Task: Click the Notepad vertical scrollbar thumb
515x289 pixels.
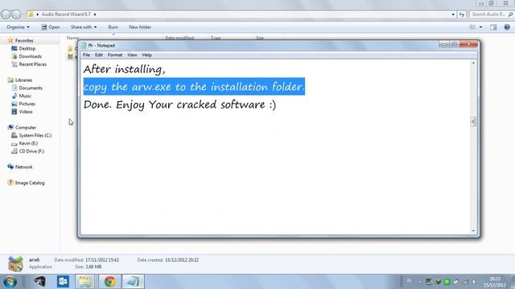Action: point(473,121)
